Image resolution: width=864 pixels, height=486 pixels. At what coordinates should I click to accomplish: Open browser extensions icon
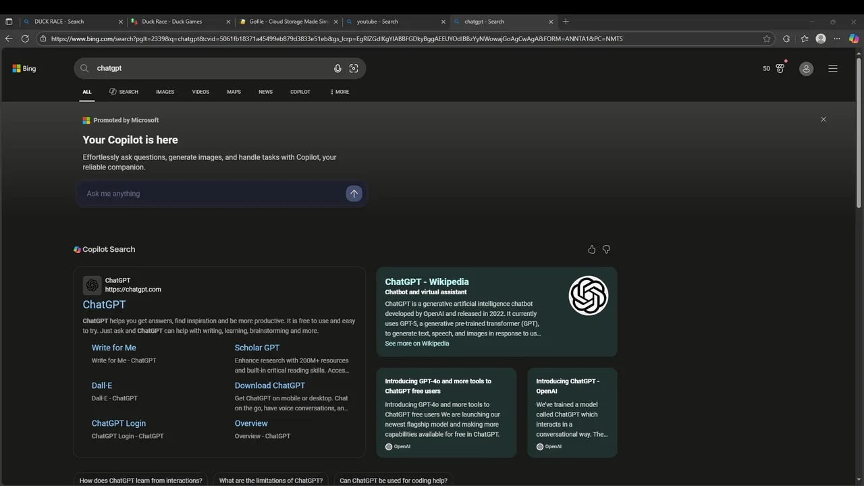point(786,38)
